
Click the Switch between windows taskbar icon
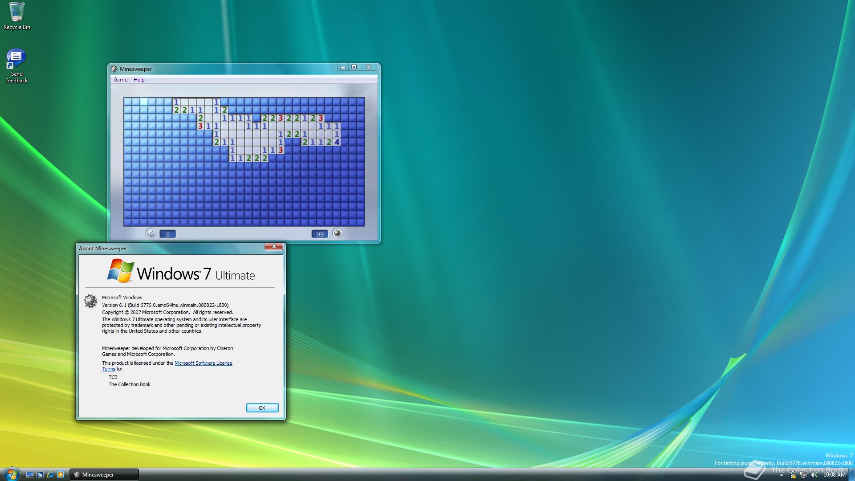tap(40, 475)
